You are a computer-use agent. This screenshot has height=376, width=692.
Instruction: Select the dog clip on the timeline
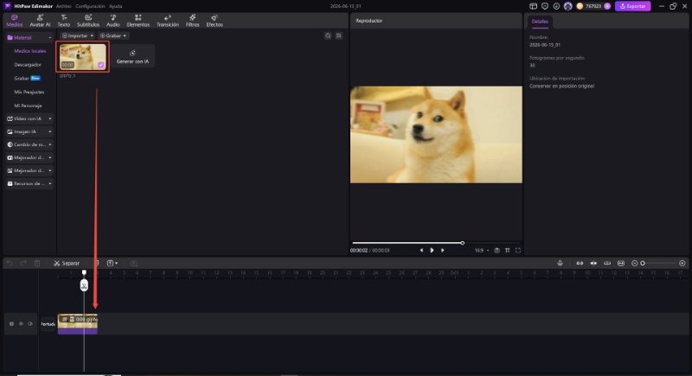click(x=78, y=324)
